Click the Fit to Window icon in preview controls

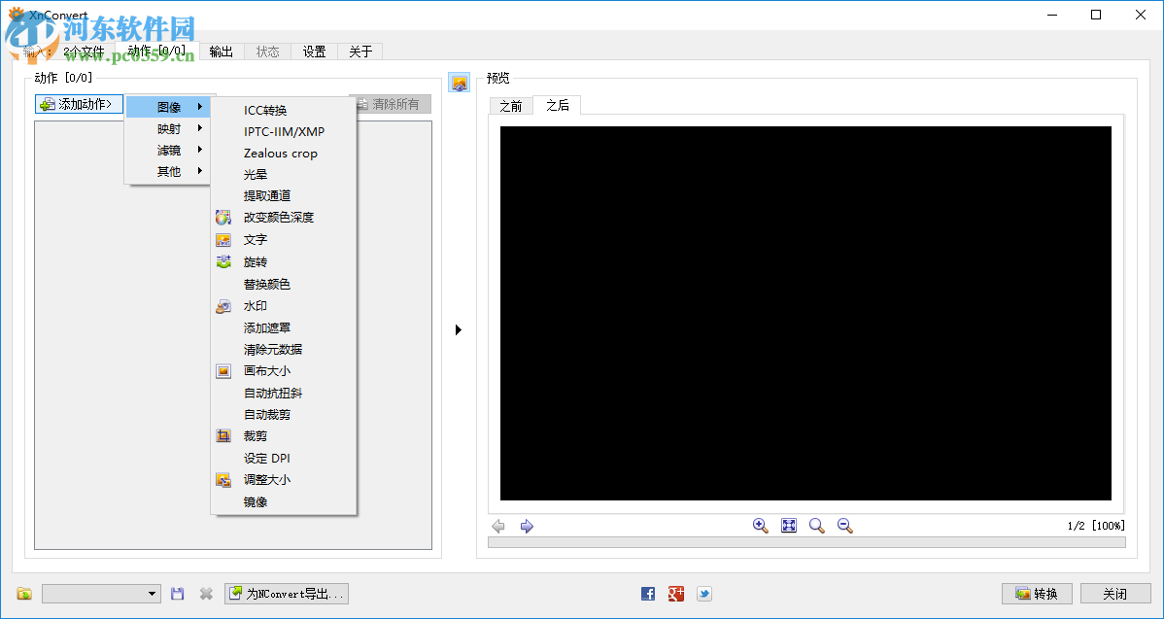click(788, 525)
